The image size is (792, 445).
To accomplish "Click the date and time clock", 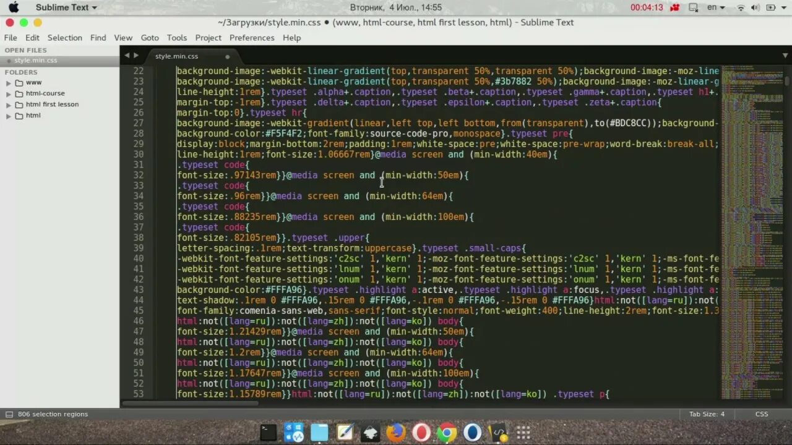I will pyautogui.click(x=396, y=7).
